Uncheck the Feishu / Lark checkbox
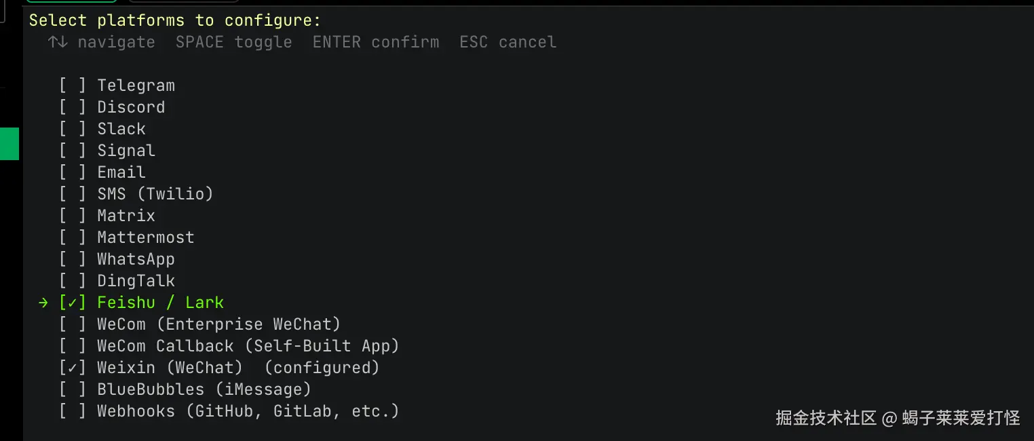This screenshot has height=441, width=1034. coord(73,303)
